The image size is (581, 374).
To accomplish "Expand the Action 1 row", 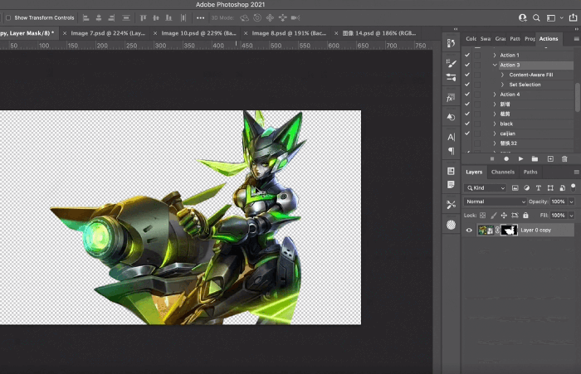I will tap(495, 56).
